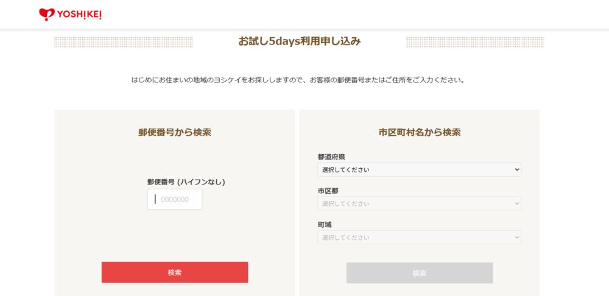
Task: Click the Yoshikei heart logo icon
Action: 47,15
